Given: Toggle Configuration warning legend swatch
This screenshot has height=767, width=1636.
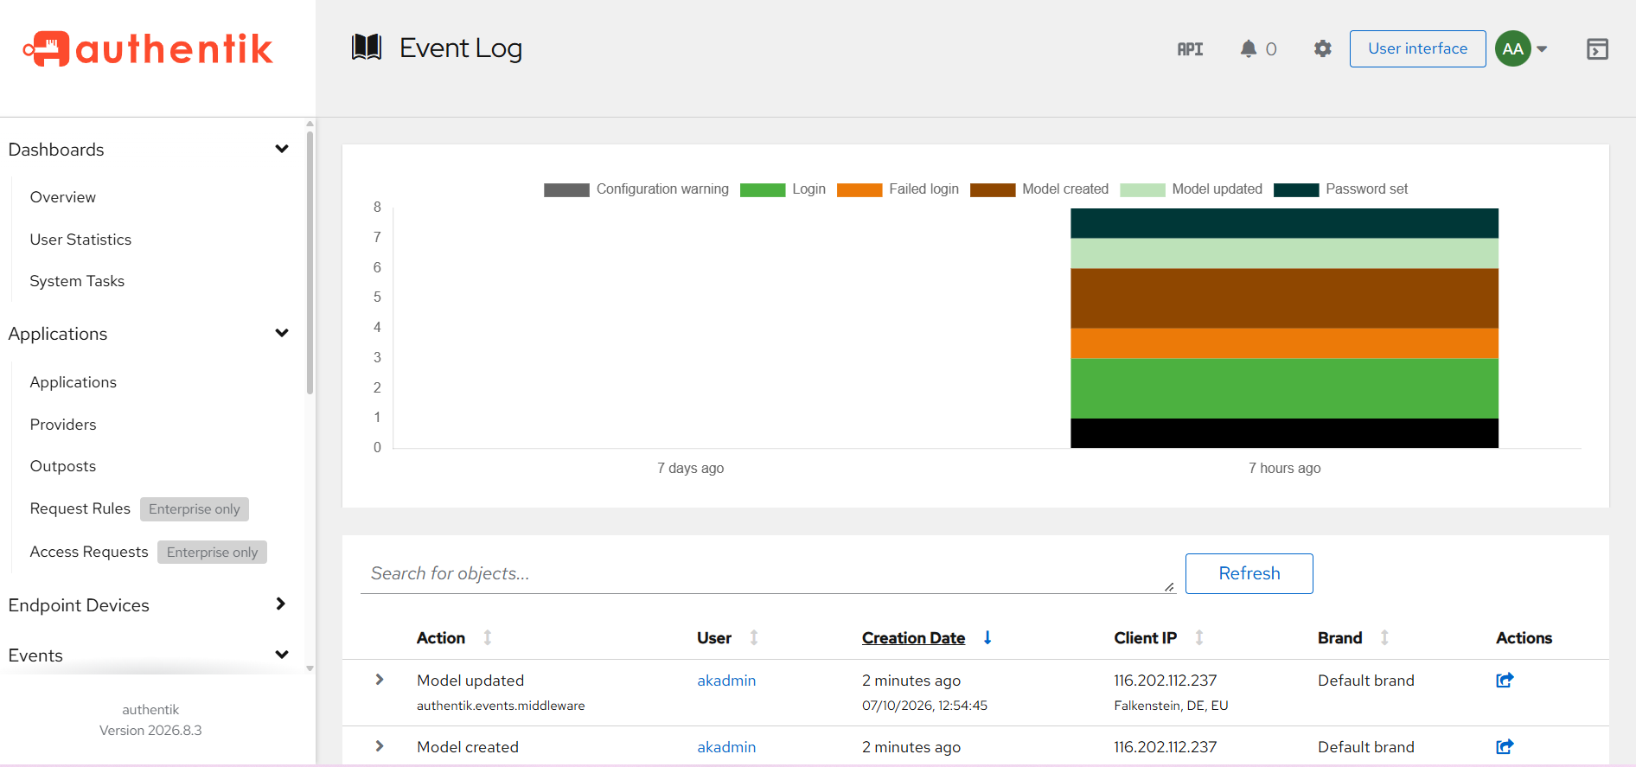Looking at the screenshot, I should tap(566, 190).
